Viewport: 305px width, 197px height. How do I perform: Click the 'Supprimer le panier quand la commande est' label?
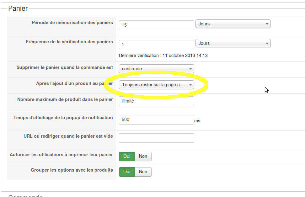65,67
